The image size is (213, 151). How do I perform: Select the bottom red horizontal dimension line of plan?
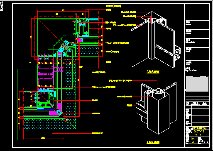click(x=43, y=139)
